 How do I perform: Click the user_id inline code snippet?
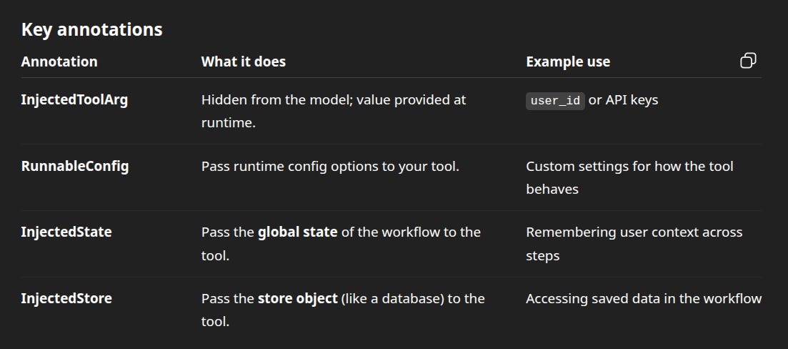(555, 101)
